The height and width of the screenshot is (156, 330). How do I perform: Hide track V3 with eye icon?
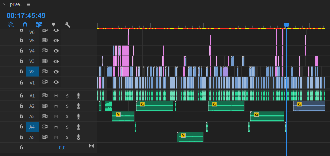tap(56, 61)
